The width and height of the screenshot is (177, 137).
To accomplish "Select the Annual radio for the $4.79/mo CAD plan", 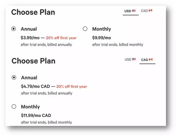I will [x=14, y=77].
